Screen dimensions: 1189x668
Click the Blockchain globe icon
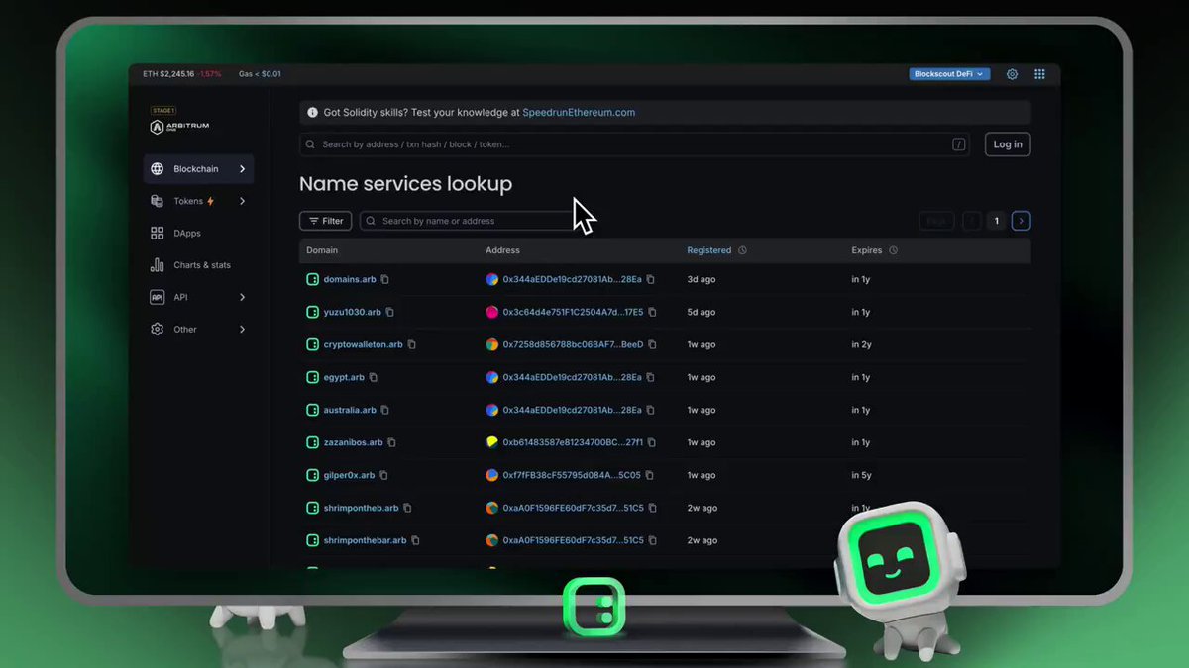(x=157, y=169)
